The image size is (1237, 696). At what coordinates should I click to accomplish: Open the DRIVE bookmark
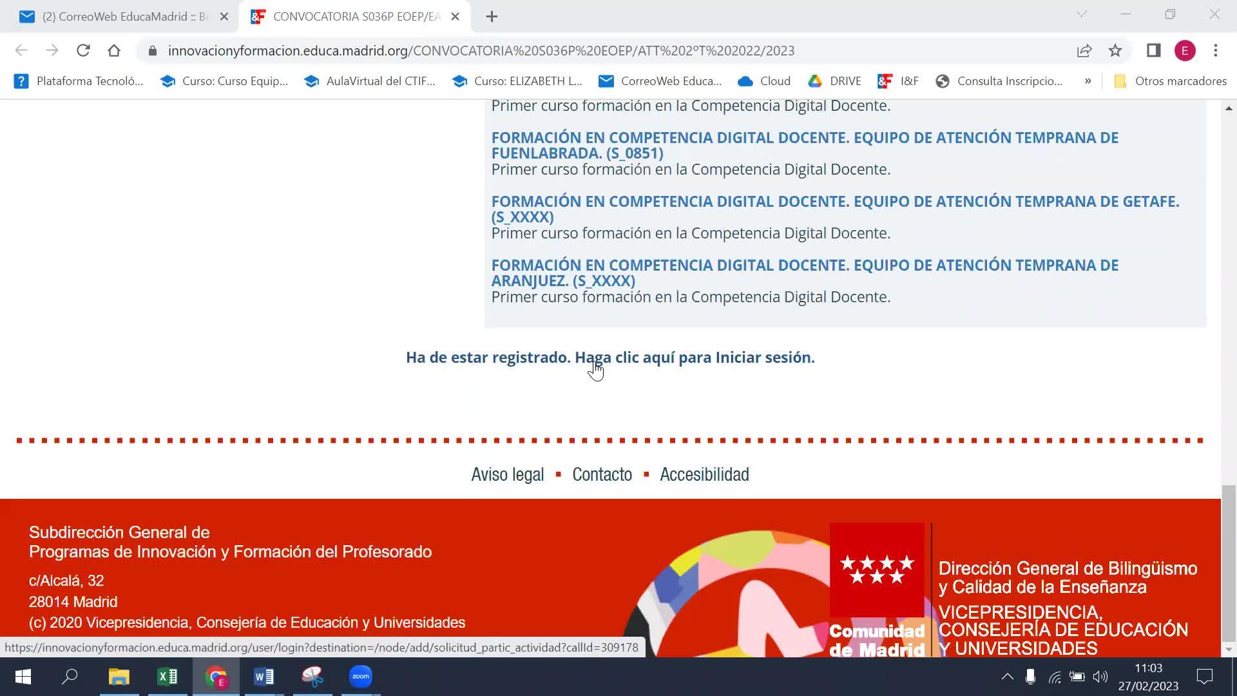point(835,81)
